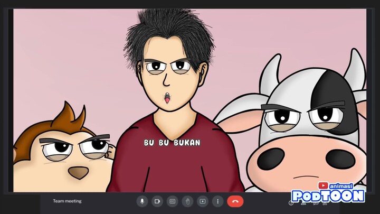Click the red YouTube play logo
The height and width of the screenshot is (214, 380).
(x=323, y=185)
